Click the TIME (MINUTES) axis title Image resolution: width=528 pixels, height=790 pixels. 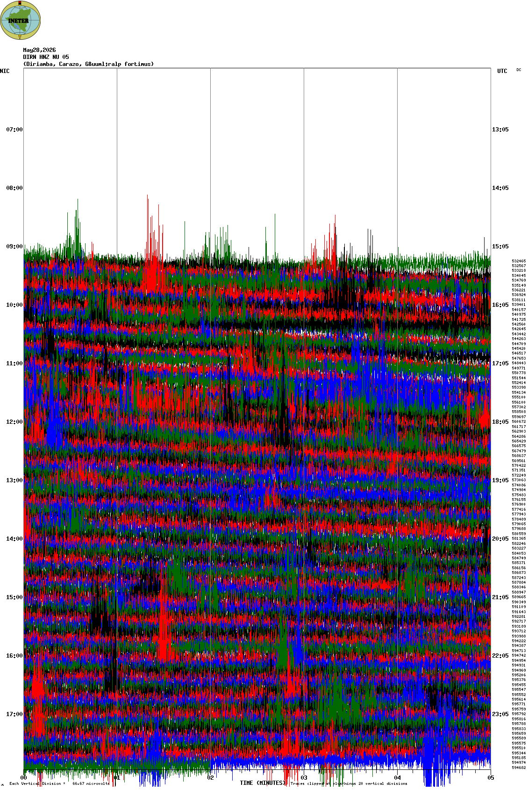pos(263,783)
